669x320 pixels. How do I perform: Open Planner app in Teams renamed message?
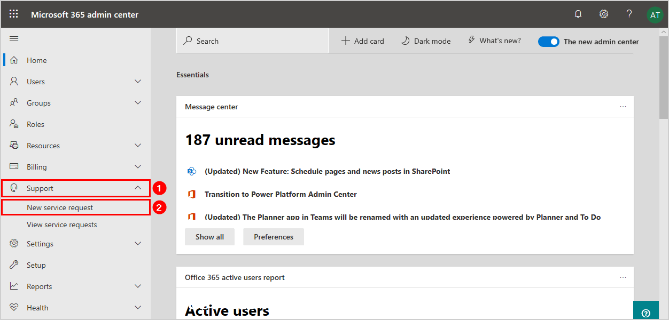[403, 217]
